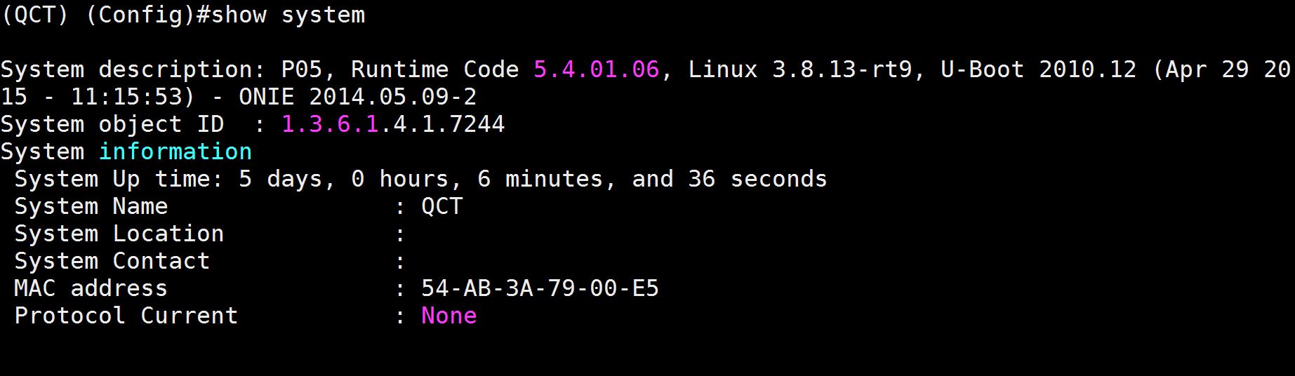
Task: Click the U-Boot 2010.12 text
Action: coord(1038,69)
